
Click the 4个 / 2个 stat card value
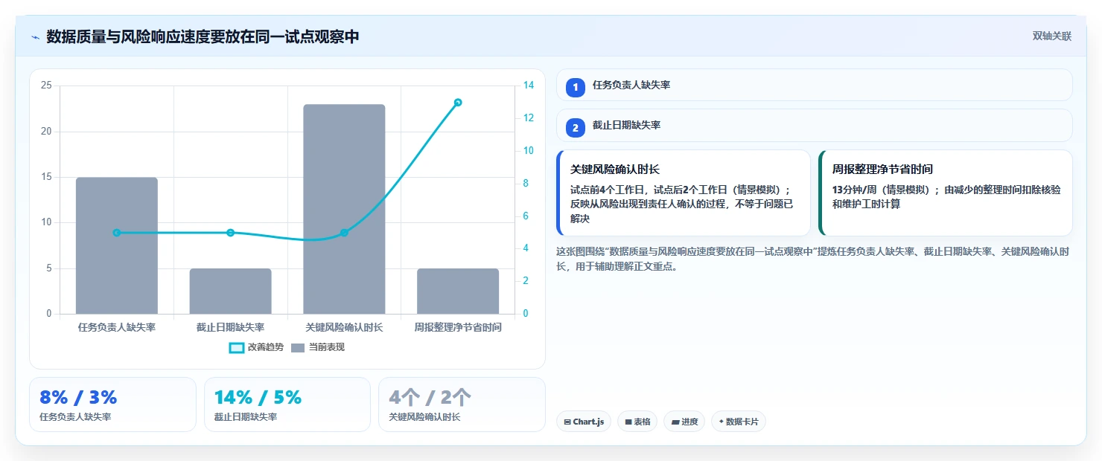pyautogui.click(x=430, y=397)
